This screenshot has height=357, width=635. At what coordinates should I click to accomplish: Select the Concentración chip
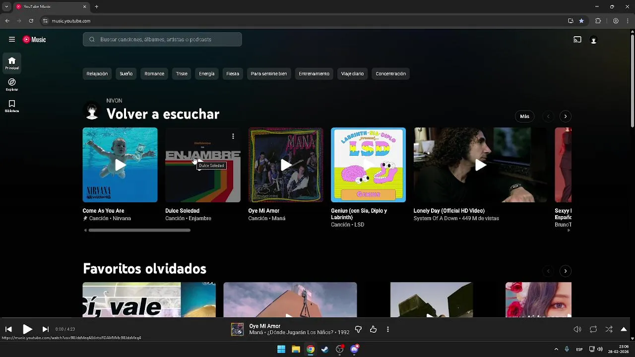coord(391,74)
